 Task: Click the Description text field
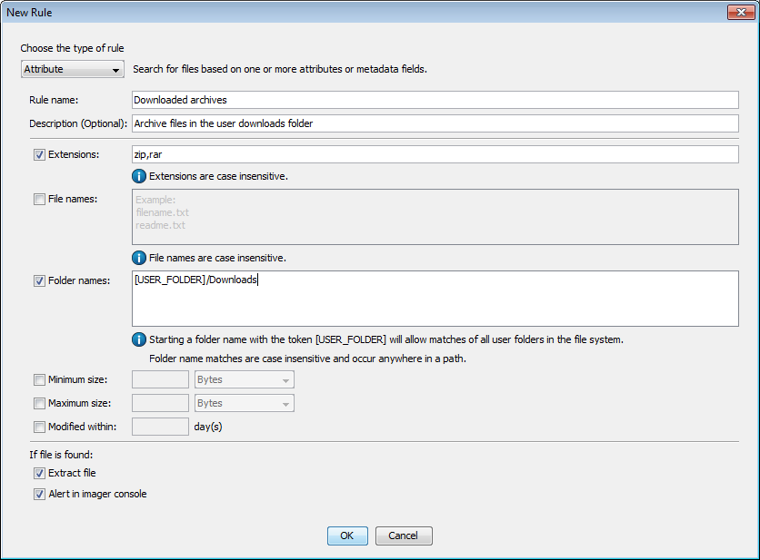pos(435,123)
